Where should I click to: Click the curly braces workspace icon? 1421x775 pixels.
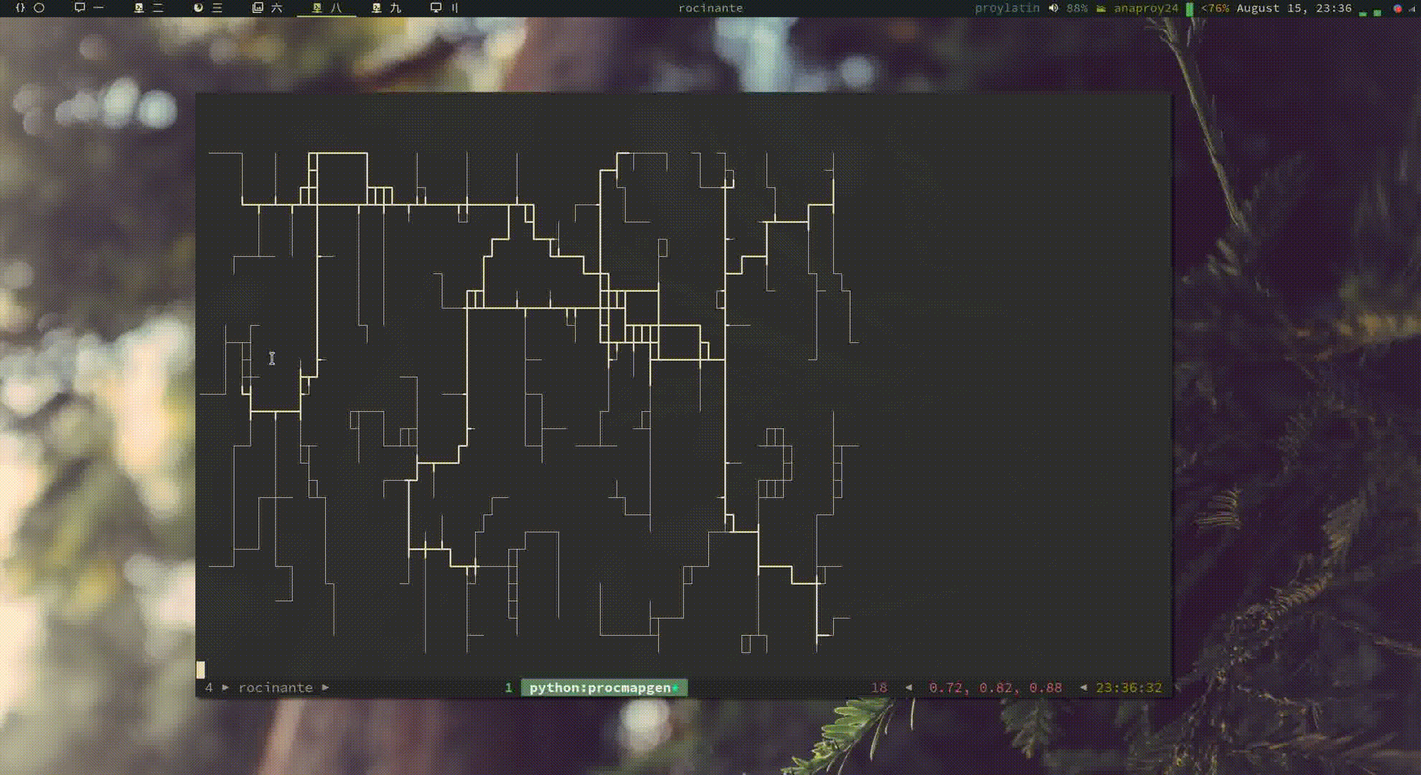(x=20, y=8)
